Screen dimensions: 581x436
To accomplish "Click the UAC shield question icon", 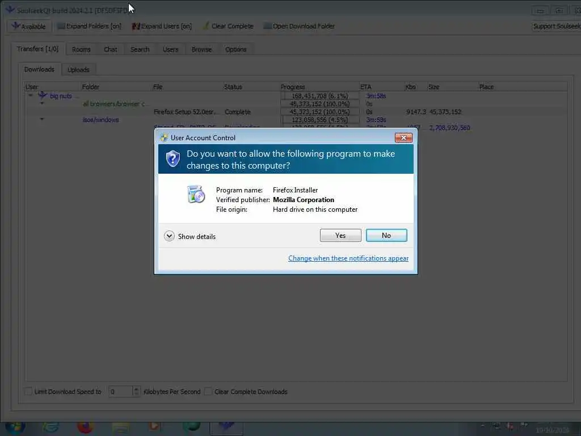I will [172, 159].
